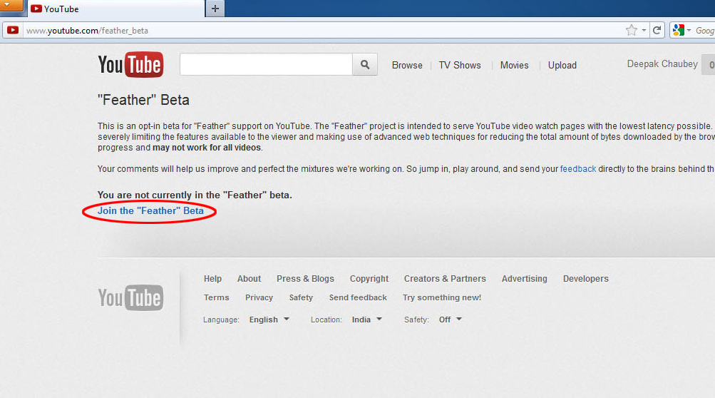Open the Movies section
Image resolution: width=715 pixels, height=398 pixels.
(515, 66)
